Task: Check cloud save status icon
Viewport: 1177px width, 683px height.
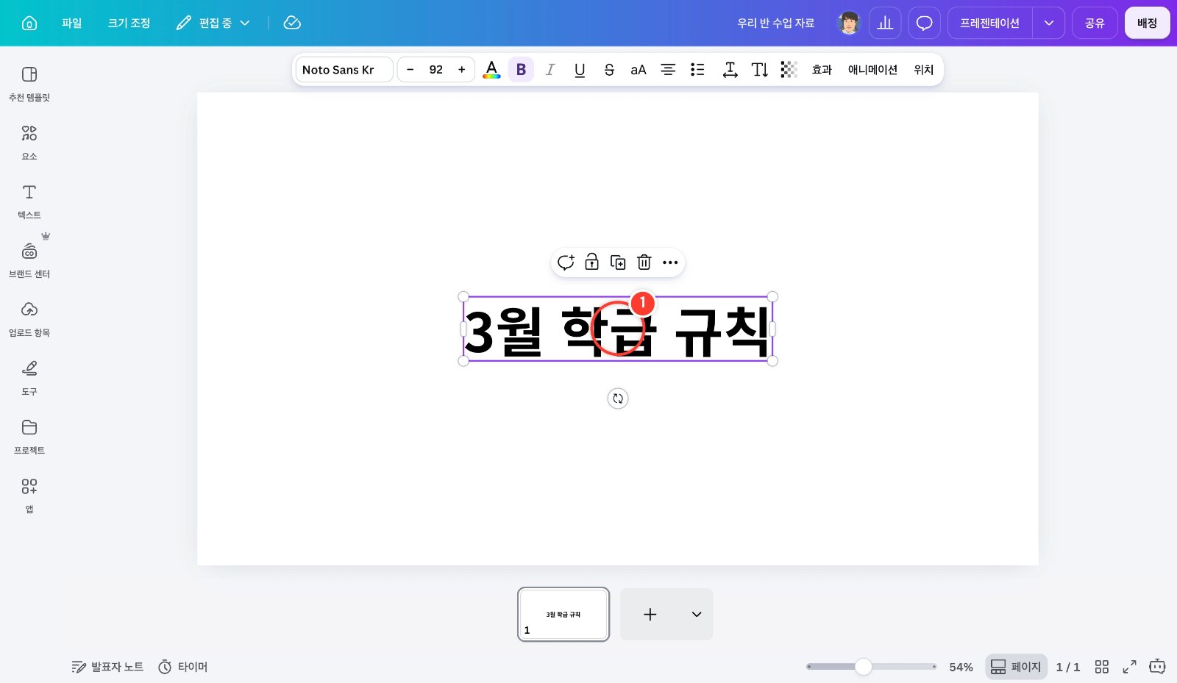Action: pos(292,23)
